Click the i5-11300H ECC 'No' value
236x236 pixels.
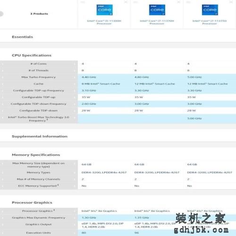point(84,186)
